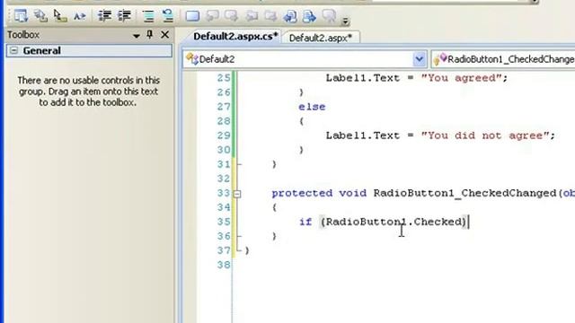The width and height of the screenshot is (575, 323).
Task: Click the opening brace on line 28
Action: click(x=302, y=121)
